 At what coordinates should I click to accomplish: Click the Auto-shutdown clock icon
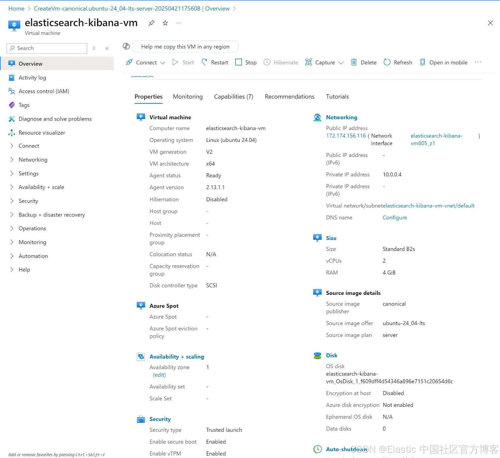coord(317,449)
